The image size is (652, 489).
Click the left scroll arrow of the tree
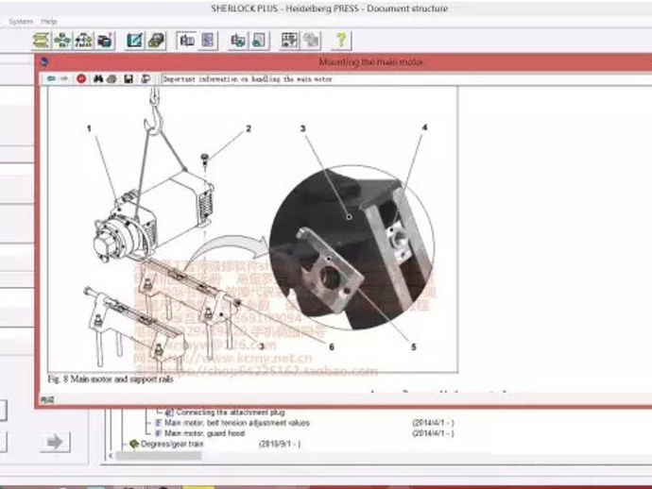pos(111,456)
